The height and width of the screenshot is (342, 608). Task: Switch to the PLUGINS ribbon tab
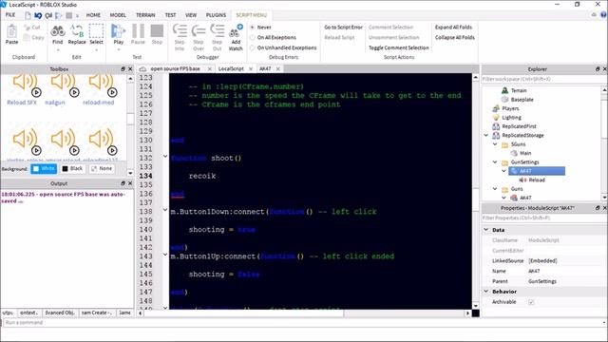pos(216,15)
